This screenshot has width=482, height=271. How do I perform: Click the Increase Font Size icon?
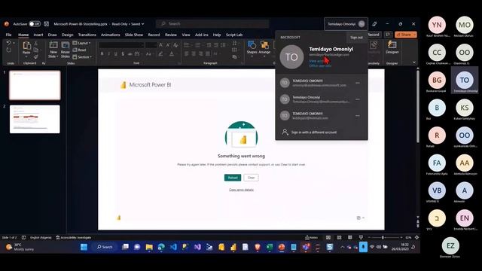160,45
